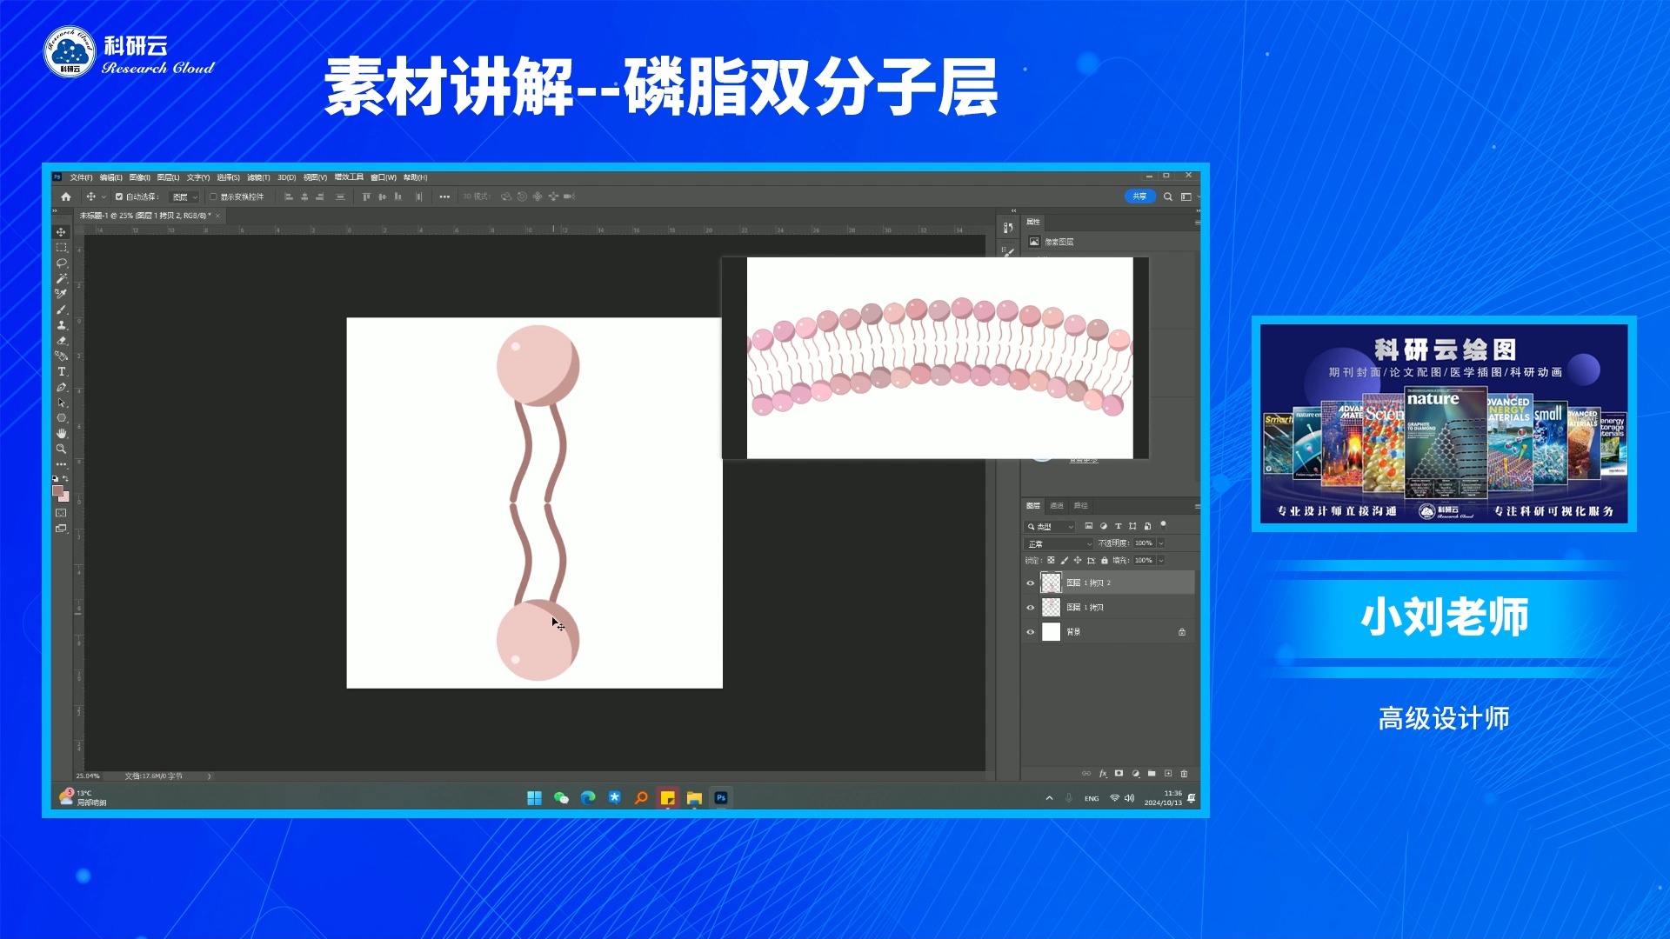
Task: Align top edges icon in options bar
Action: coord(366,196)
